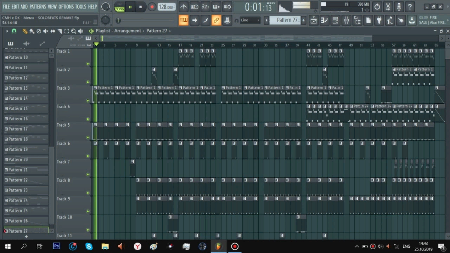Click the FIRE SALE Akai news item
Image resolution: width=450 pixels, height=253 pixels.
click(x=432, y=20)
